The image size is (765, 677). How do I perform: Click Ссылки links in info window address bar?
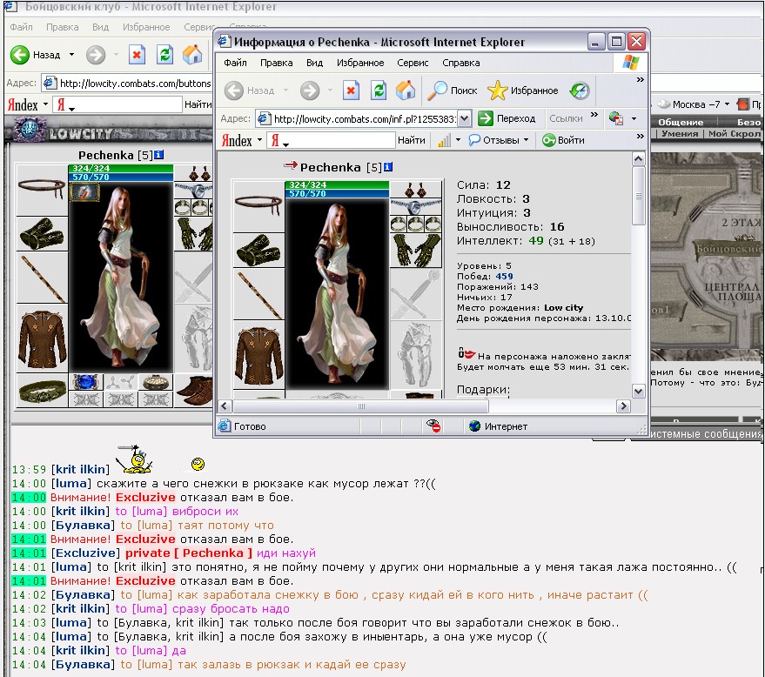pos(566,118)
